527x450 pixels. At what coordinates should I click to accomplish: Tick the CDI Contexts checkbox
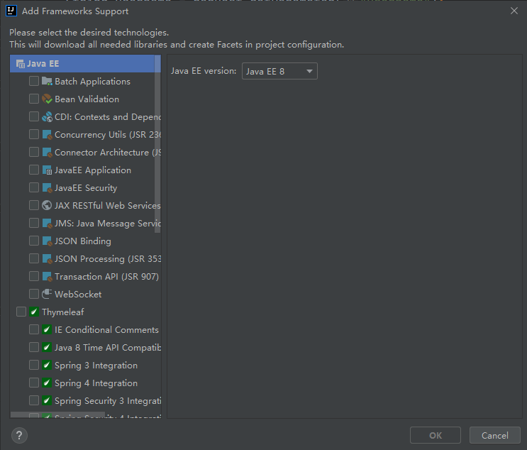34,116
